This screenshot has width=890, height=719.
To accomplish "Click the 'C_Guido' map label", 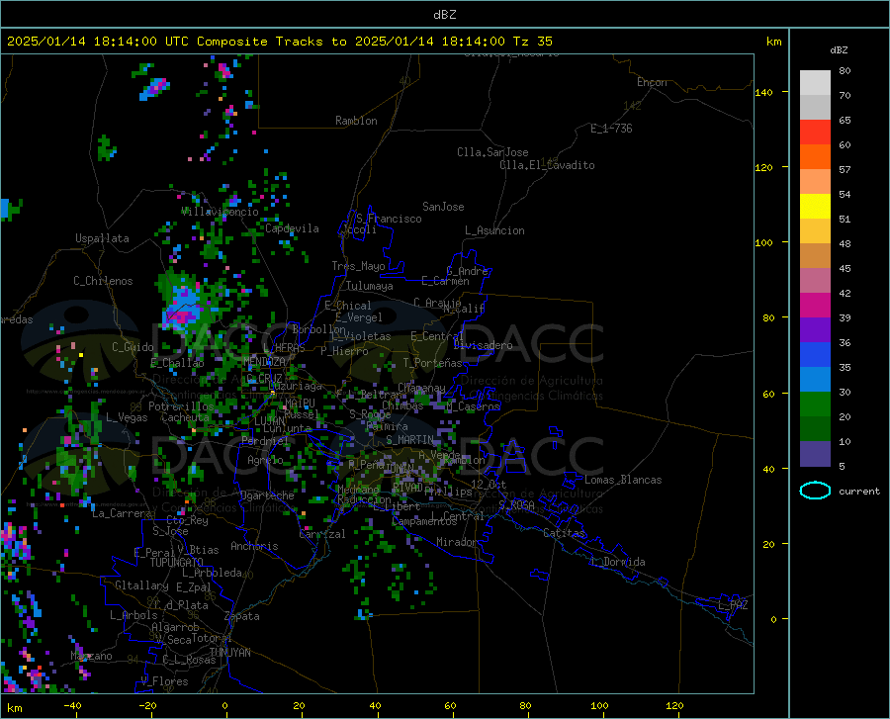I will pos(133,347).
